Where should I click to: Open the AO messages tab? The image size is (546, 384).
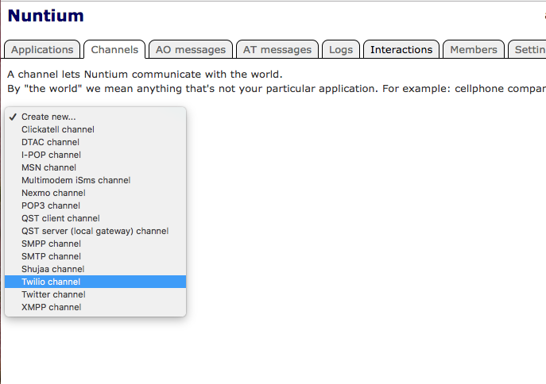pos(191,49)
